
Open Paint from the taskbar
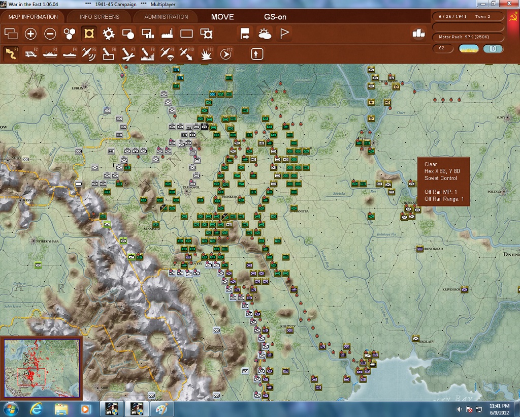click(162, 409)
